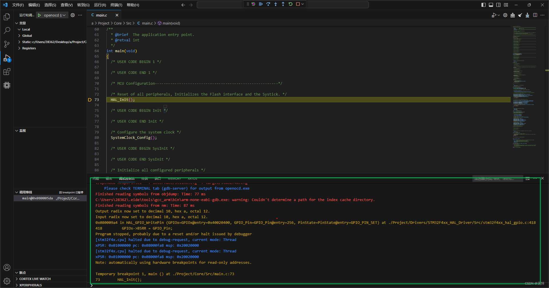Collapse the 监视 watch section
The width and height of the screenshot is (549, 288).
[x=17, y=131]
